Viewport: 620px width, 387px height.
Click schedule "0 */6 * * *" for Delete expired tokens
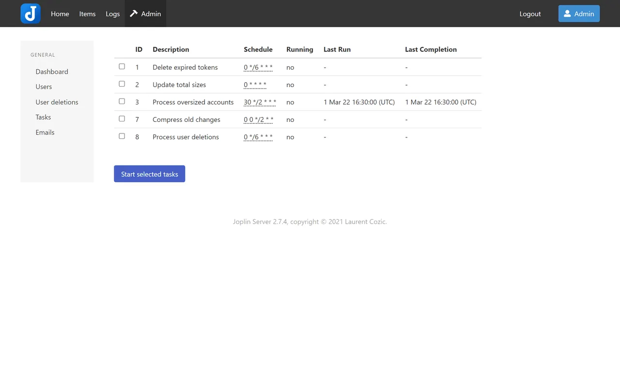pyautogui.click(x=258, y=67)
